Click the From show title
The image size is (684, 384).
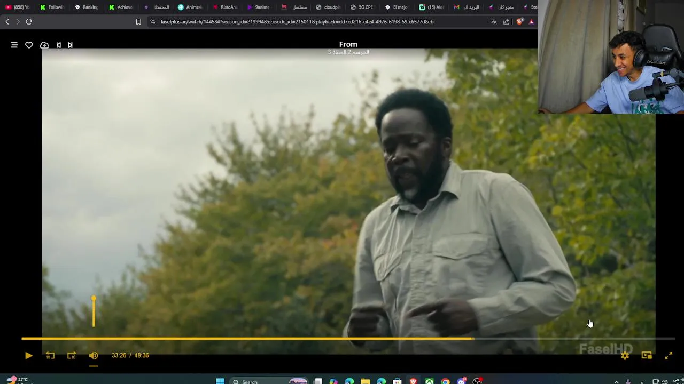point(348,44)
